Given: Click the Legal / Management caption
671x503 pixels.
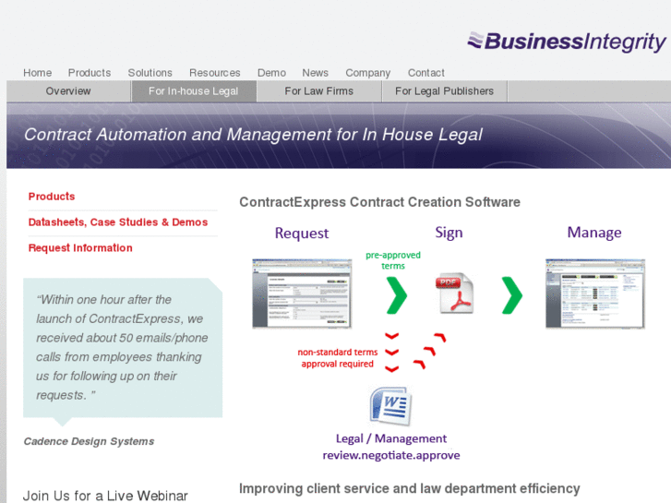Looking at the screenshot, I should (x=391, y=438).
